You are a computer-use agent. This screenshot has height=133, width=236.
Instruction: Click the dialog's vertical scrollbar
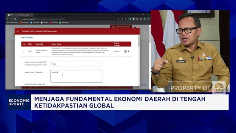(139, 60)
